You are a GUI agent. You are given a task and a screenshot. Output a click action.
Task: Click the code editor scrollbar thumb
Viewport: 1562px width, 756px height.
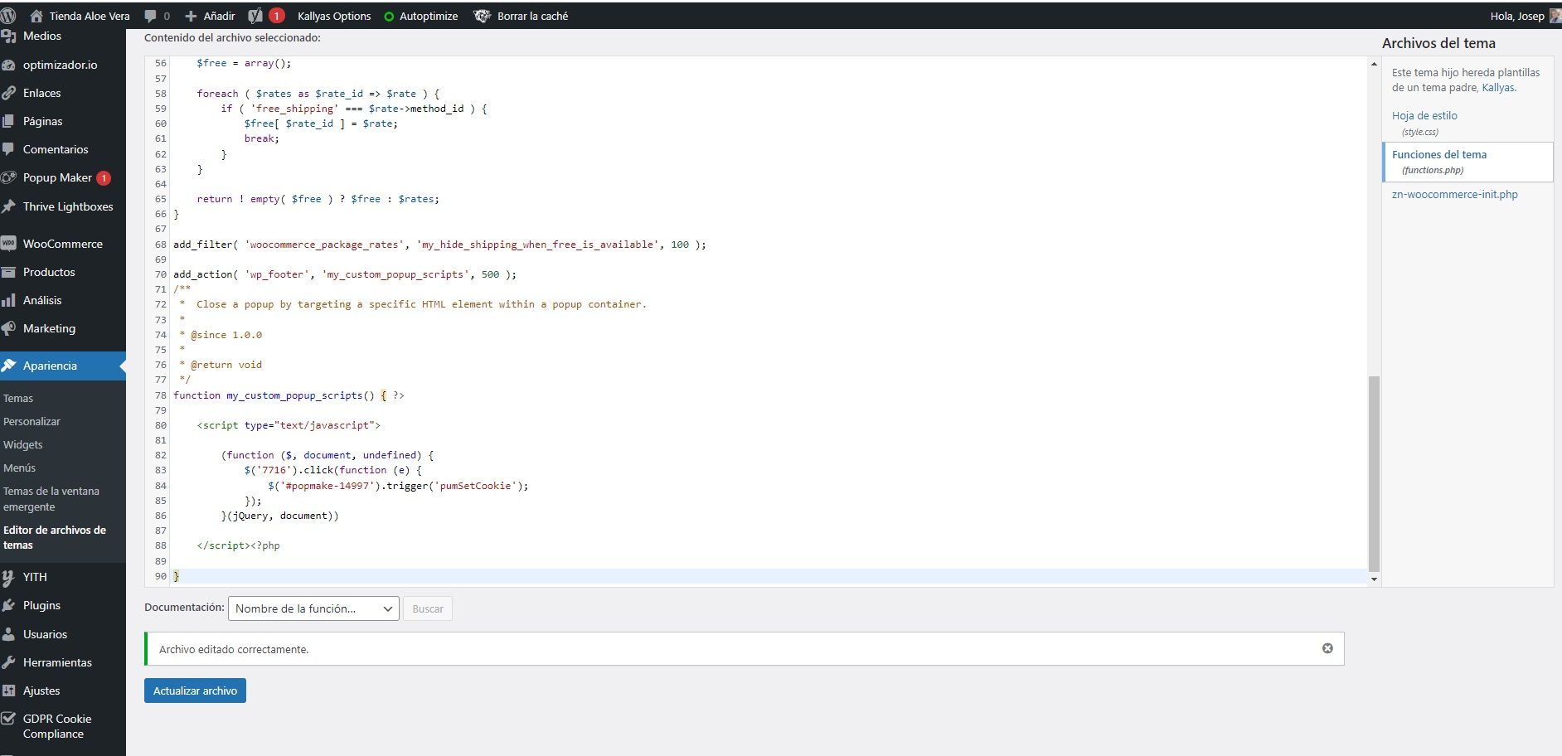coord(1374,473)
